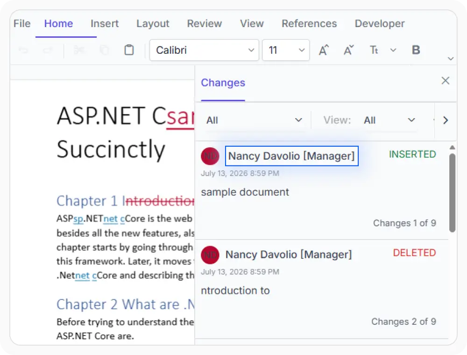
Task: Click the 'ntroduction to' change text
Action: [x=235, y=291]
